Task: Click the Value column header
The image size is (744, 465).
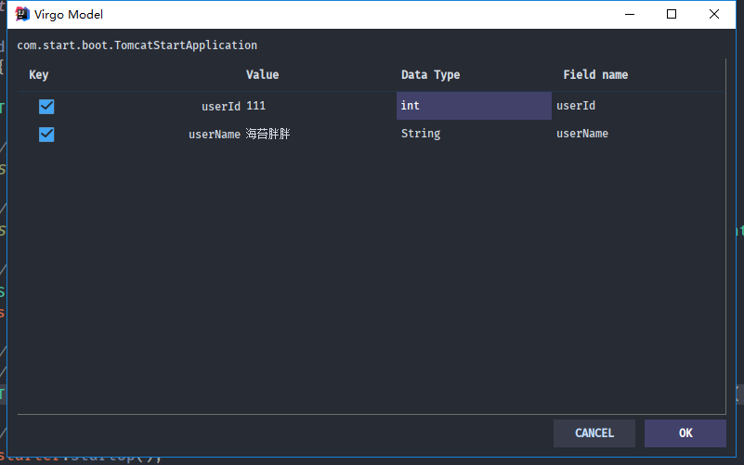Action: pos(262,75)
